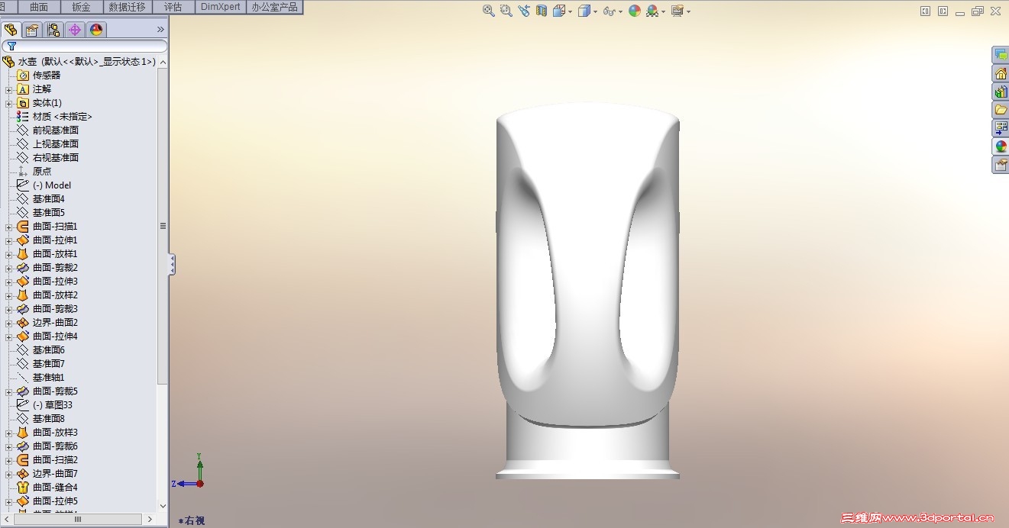
Task: Switch to the 数据迁移 tab
Action: pos(128,7)
